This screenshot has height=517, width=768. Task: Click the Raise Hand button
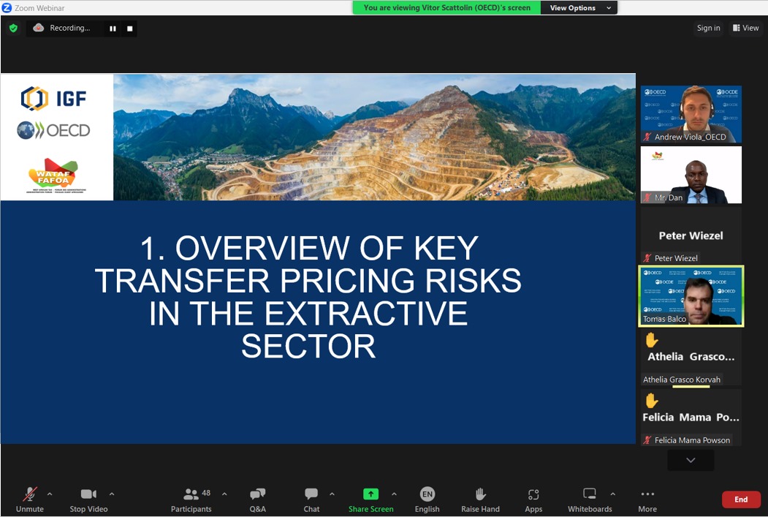coord(481,500)
